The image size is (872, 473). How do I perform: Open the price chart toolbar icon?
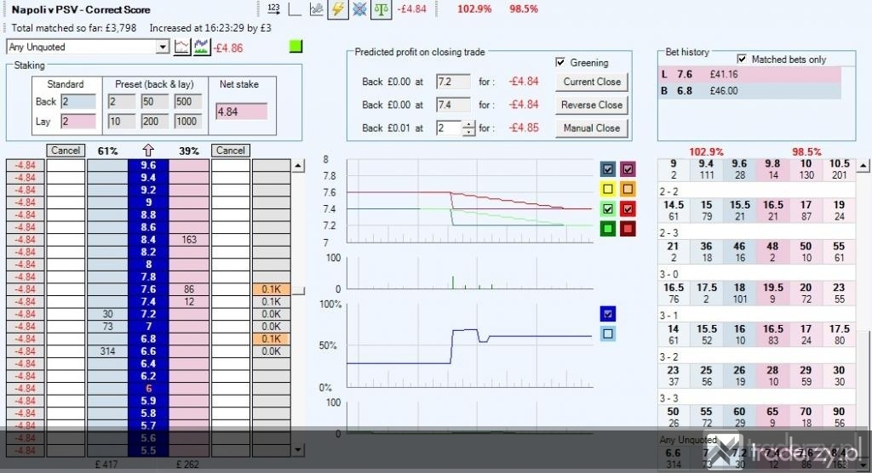pyautogui.click(x=317, y=9)
